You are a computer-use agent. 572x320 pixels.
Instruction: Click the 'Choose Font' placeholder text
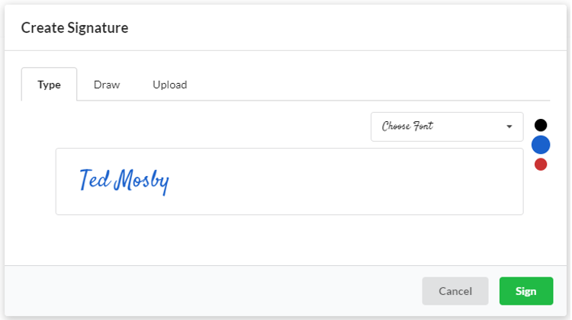pyautogui.click(x=407, y=126)
